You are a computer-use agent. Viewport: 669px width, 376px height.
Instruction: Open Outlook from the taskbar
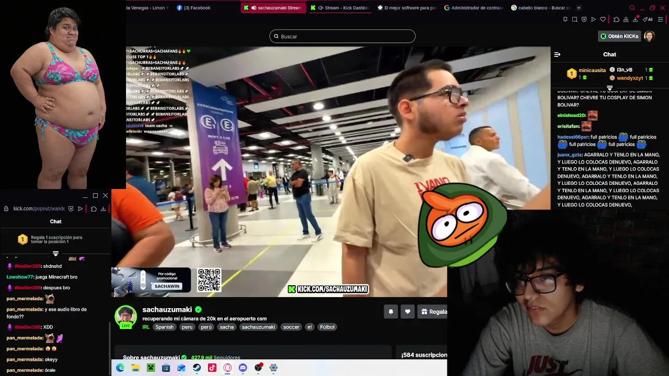[181, 368]
